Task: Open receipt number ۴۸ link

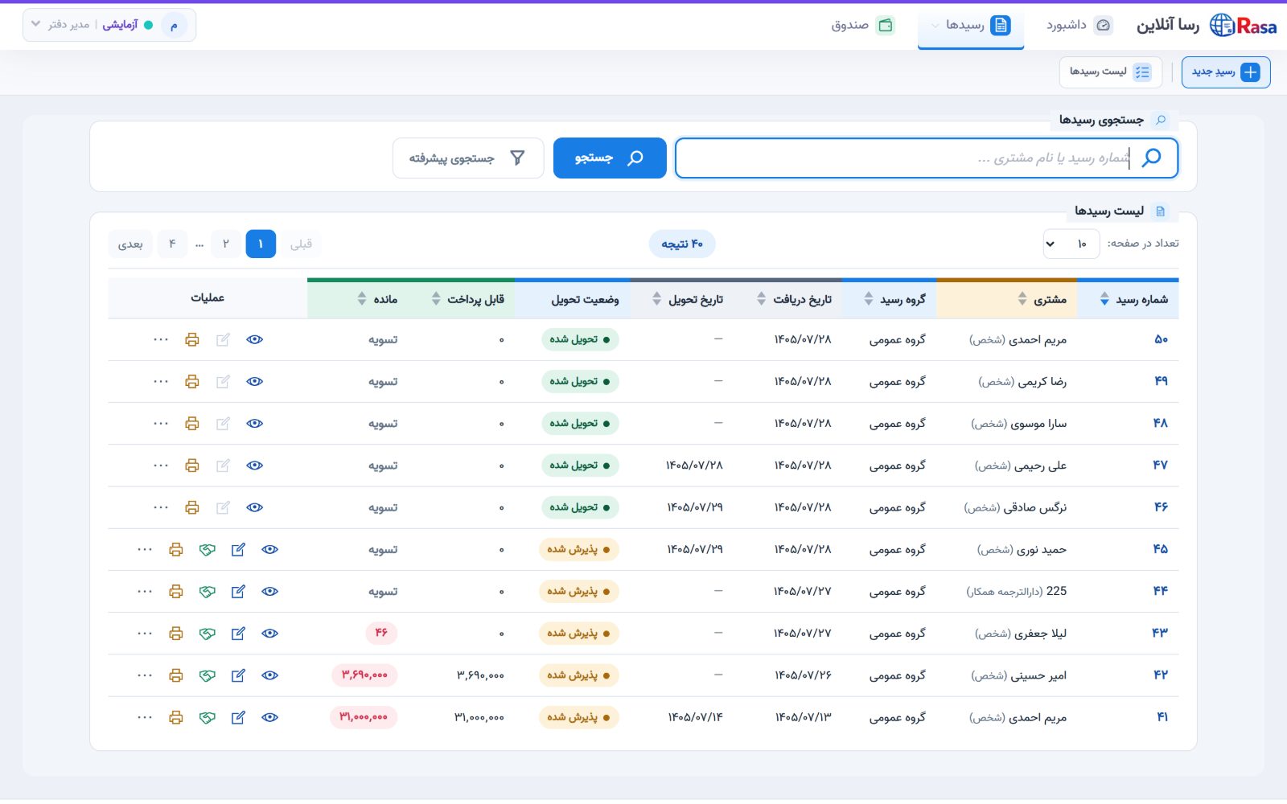Action: point(1160,424)
